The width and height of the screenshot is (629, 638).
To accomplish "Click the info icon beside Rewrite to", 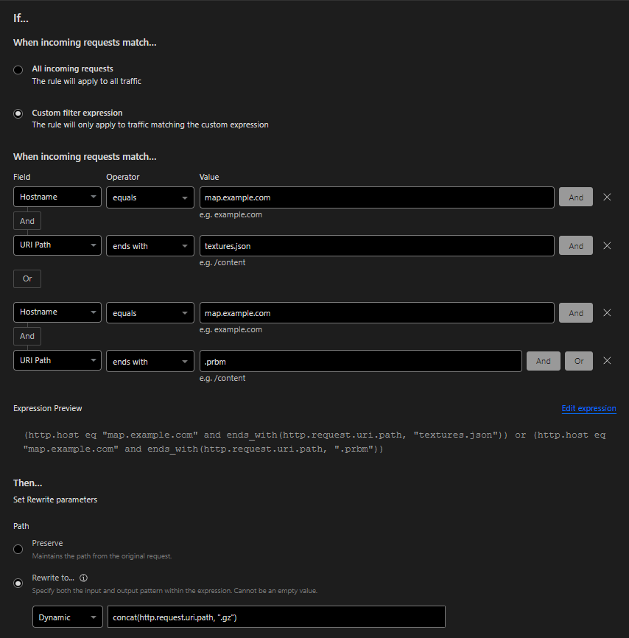I will (x=83, y=578).
